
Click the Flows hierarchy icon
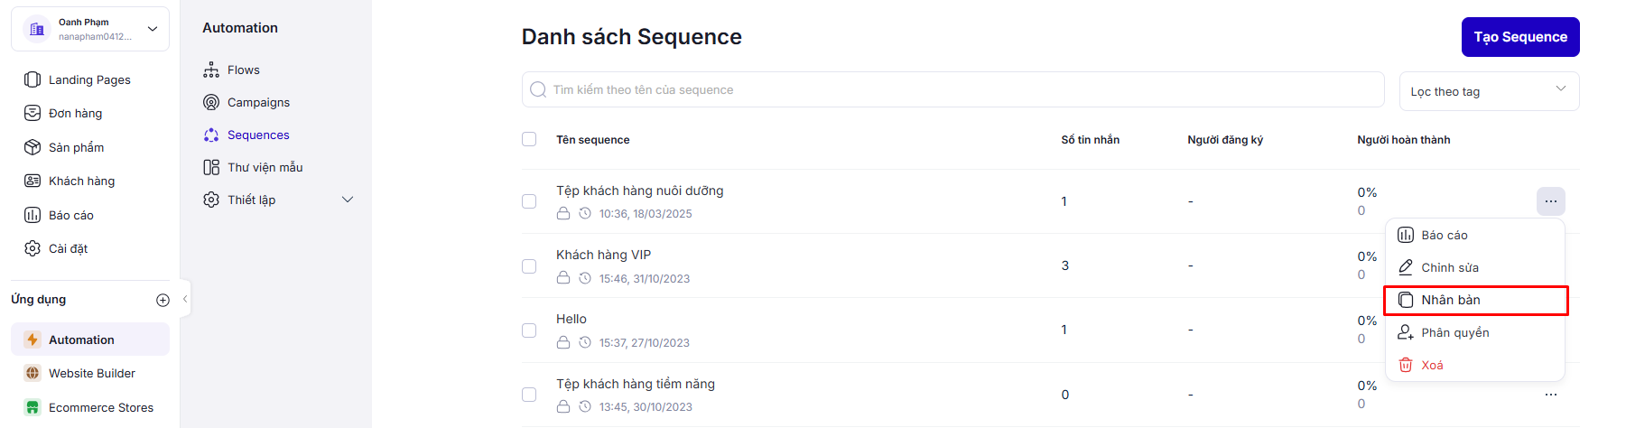click(x=211, y=70)
